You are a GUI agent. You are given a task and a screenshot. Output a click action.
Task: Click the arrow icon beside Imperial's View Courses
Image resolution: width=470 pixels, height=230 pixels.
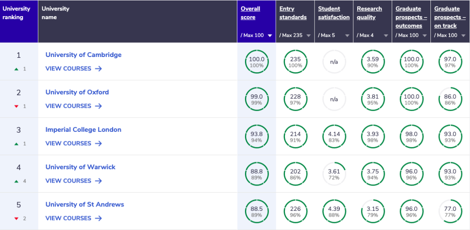(98, 143)
